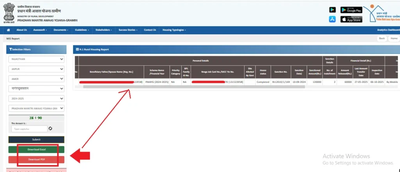Refresh the captcha with the reload icon
Image resolution: width=400 pixels, height=172 pixels.
(x=50, y=128)
